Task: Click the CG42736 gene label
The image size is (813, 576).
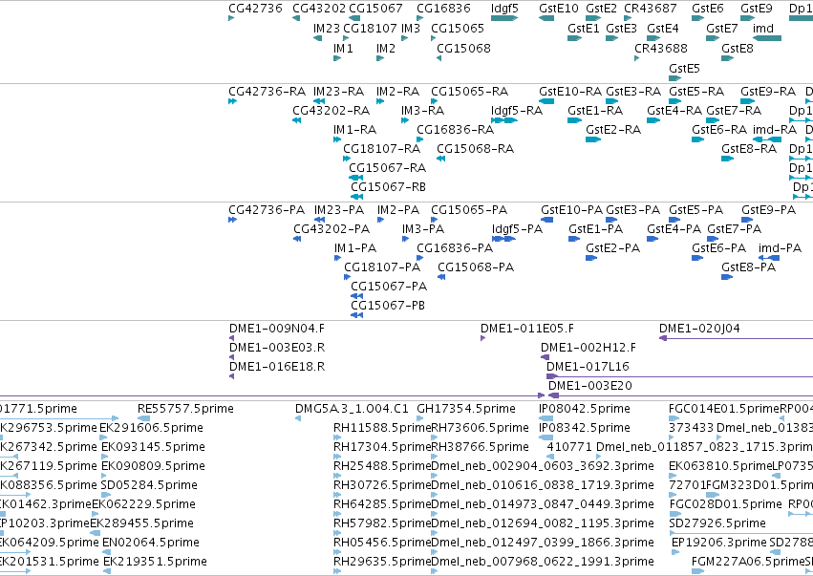Action: [255, 9]
